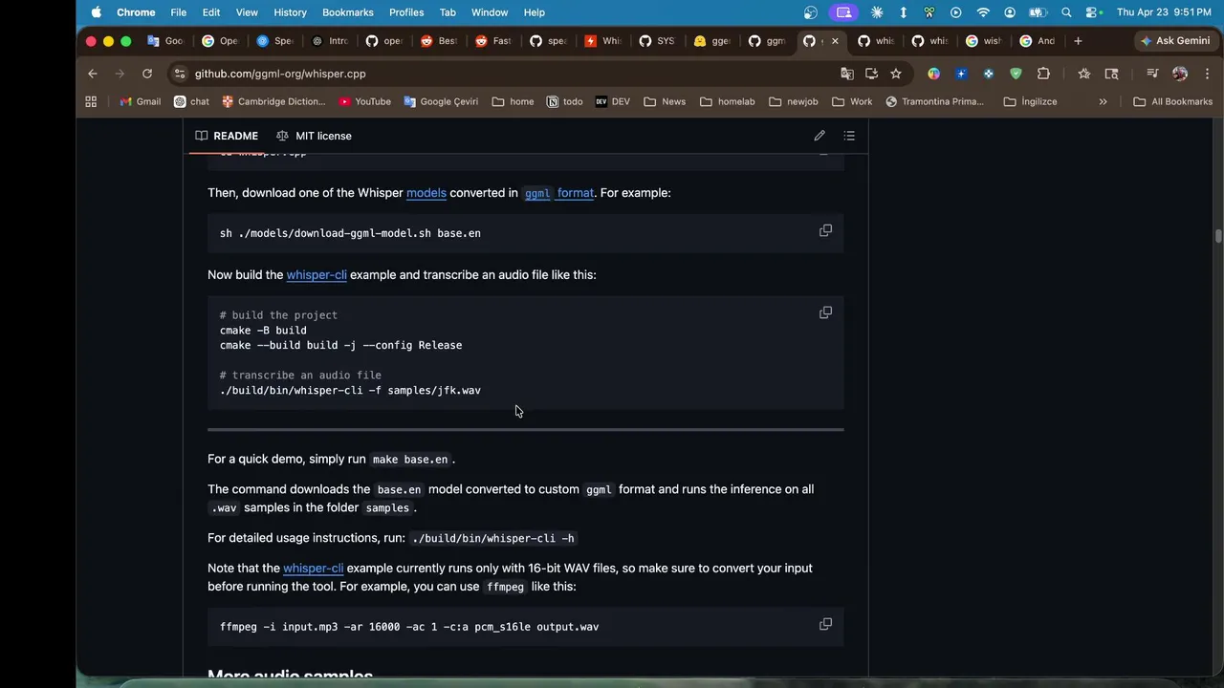Click the pencil edit README icon
1224x688 pixels.
pos(820,136)
